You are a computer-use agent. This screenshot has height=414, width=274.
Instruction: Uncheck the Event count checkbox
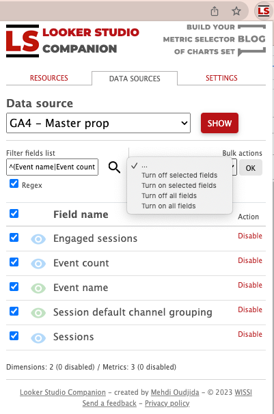pos(14,262)
